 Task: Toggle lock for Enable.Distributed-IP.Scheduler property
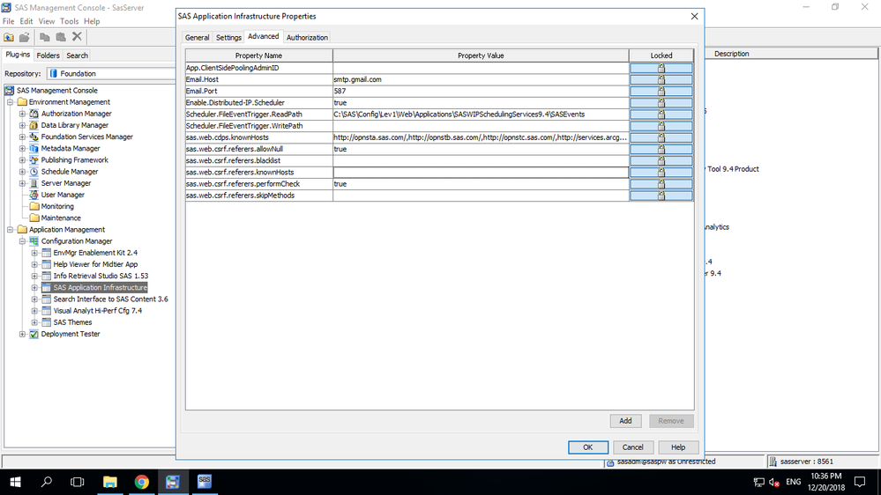click(661, 103)
